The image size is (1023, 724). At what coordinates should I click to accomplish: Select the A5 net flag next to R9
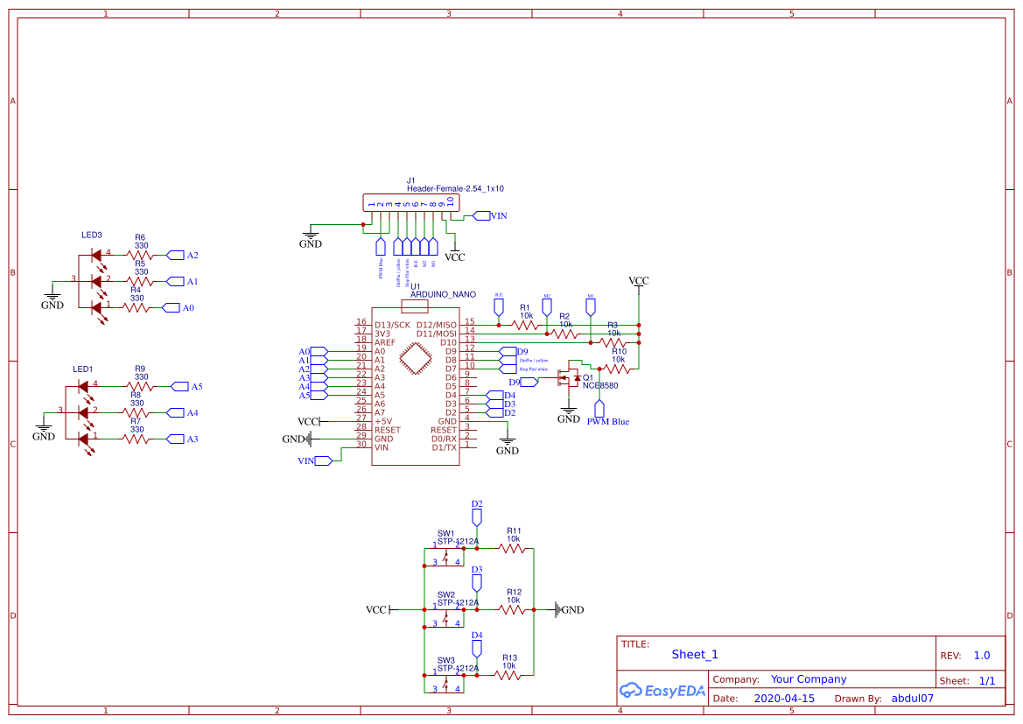[x=179, y=386]
